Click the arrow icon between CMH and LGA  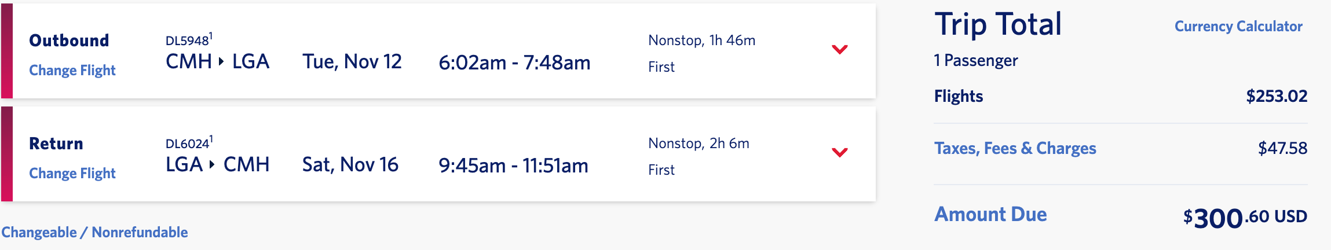pos(221,62)
